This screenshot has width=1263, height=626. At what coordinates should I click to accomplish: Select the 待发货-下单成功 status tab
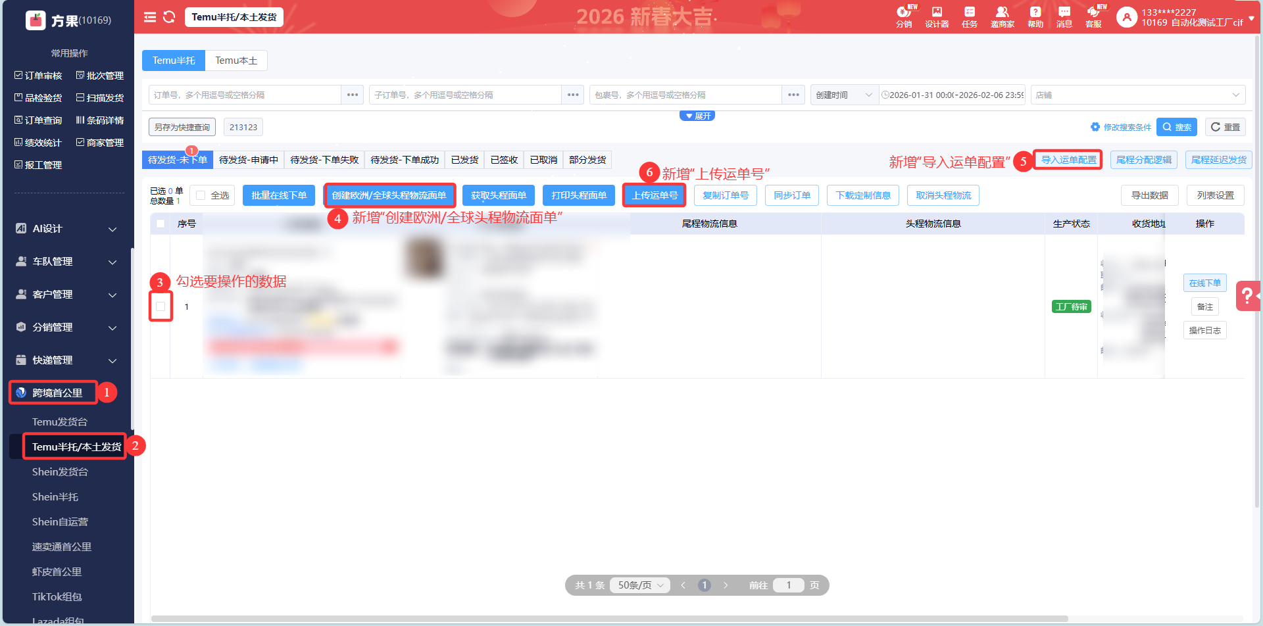click(405, 160)
